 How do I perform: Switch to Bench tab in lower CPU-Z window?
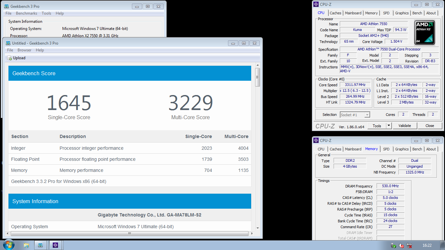tap(417, 149)
